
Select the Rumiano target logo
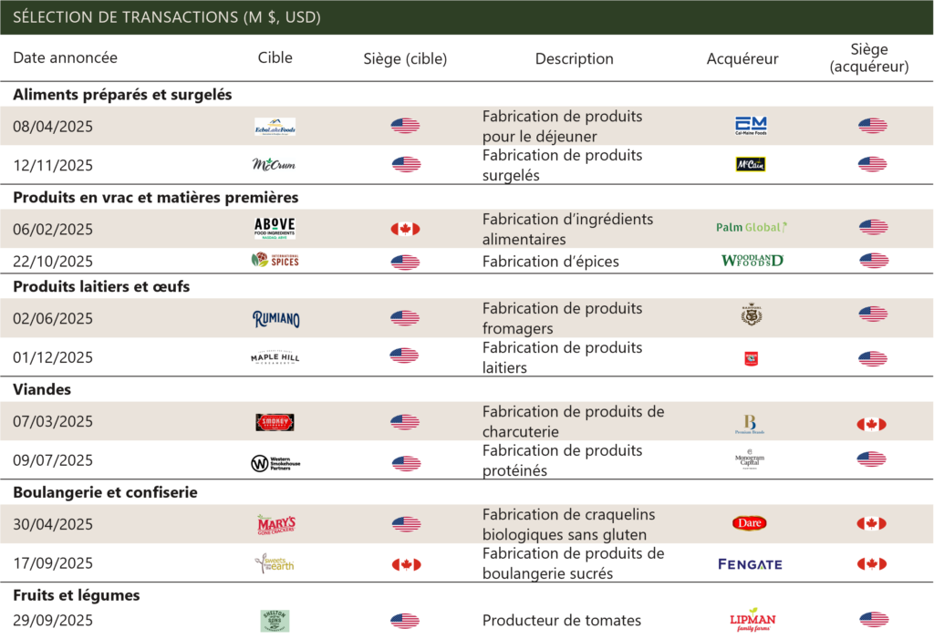point(275,318)
